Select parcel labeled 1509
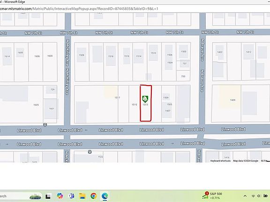The height and width of the screenshot is (202, 270). (166, 98)
